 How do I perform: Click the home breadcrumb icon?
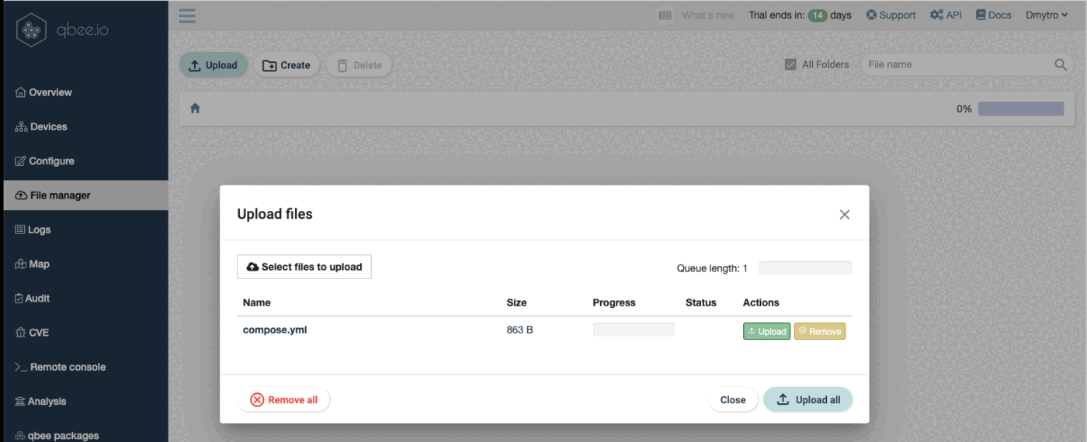tap(195, 109)
